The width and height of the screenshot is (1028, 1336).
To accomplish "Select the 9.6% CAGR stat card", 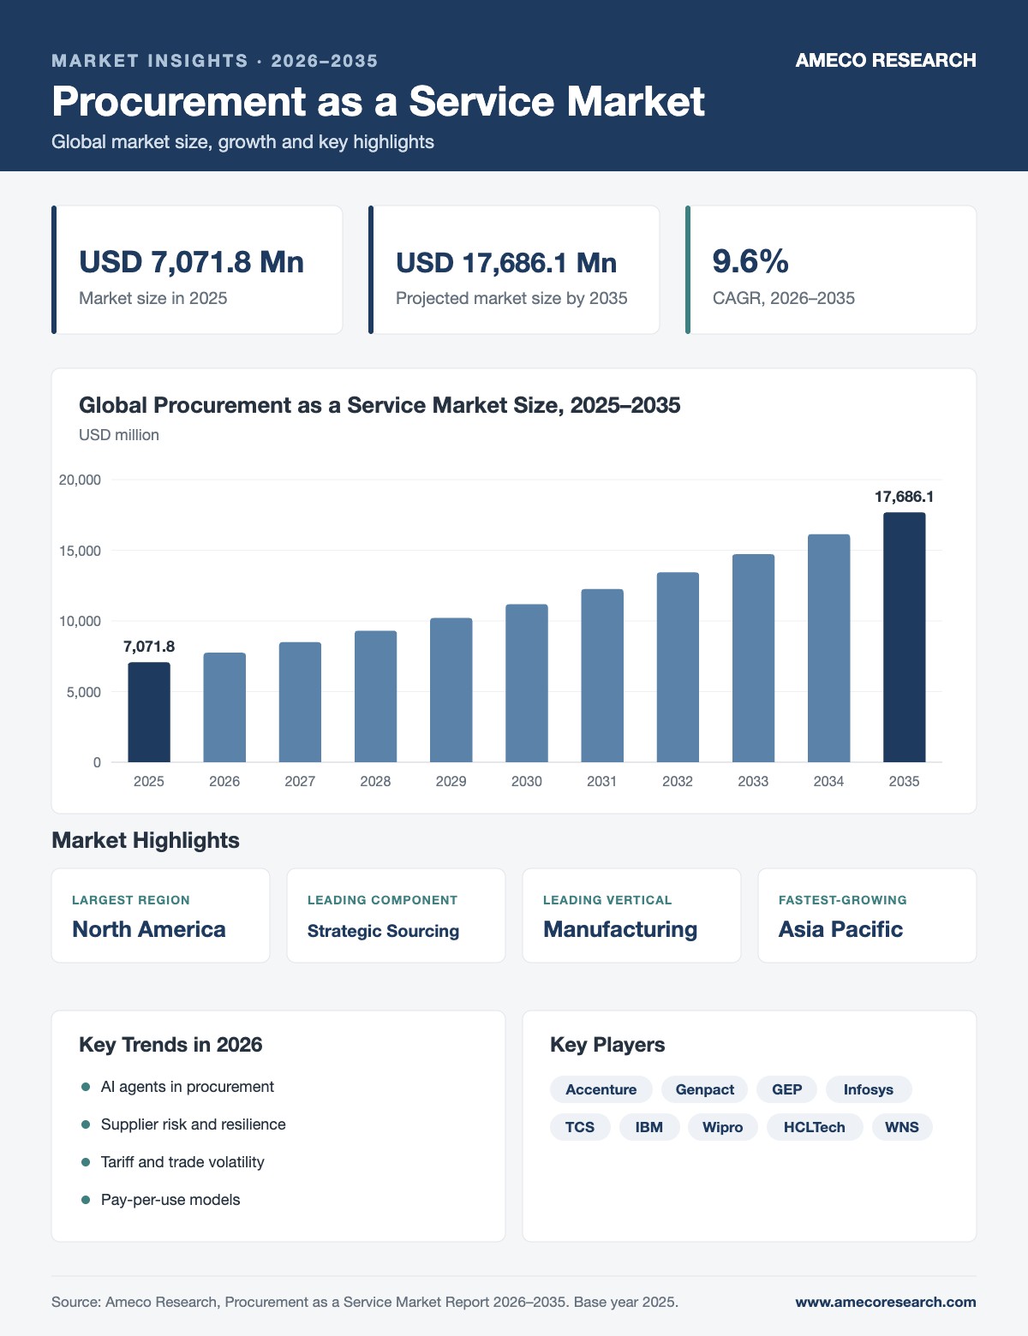I will coord(831,270).
